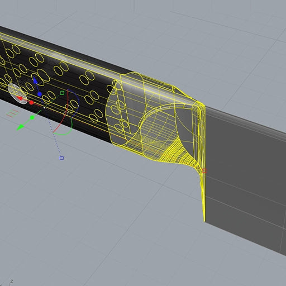Select the blue scale handle dot on gumball
The width and height of the screenshot is (286, 286).
pyautogui.click(x=40, y=94)
